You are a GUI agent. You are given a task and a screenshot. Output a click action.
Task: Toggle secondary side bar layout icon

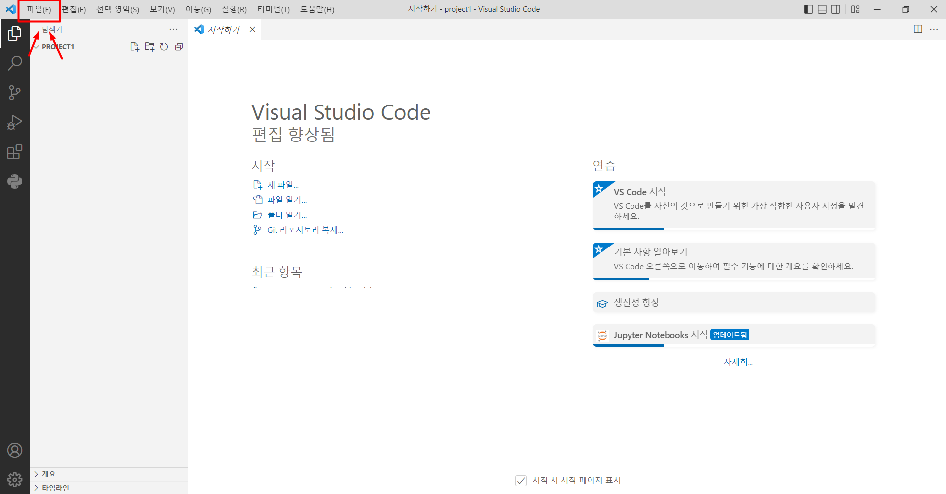pyautogui.click(x=836, y=9)
